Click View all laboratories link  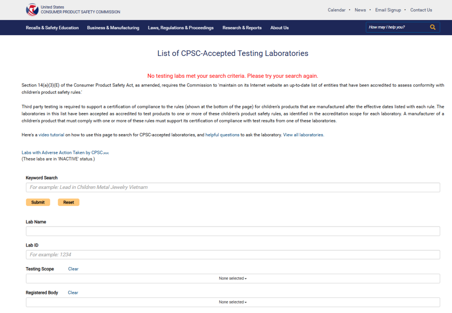[303, 135]
